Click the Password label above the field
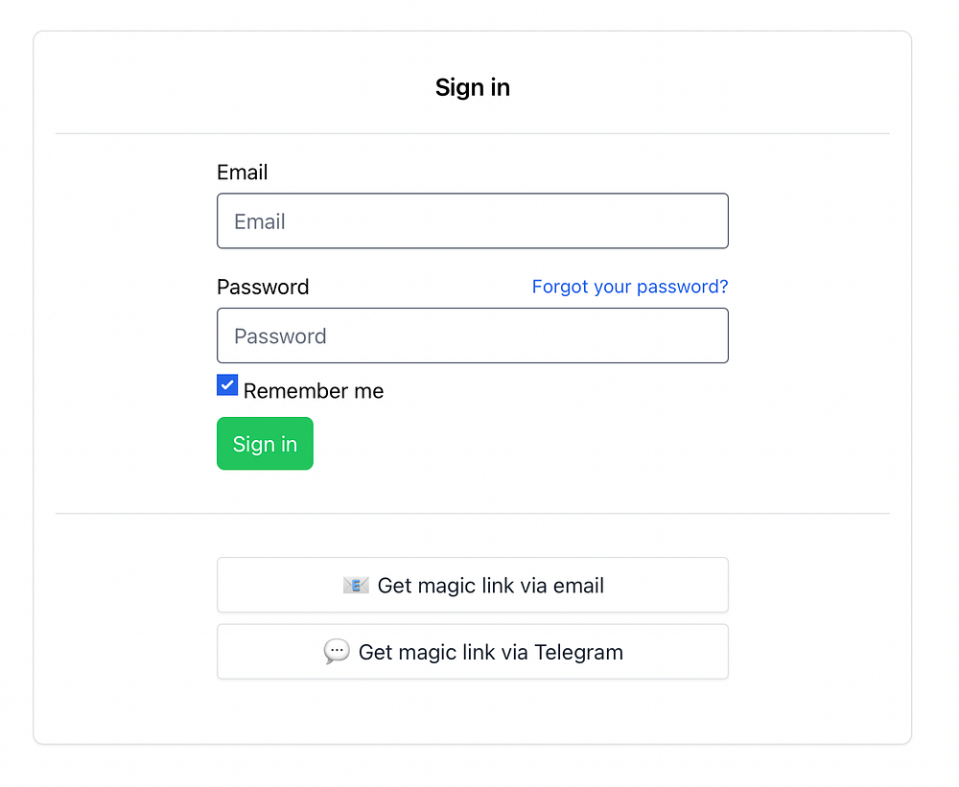 pyautogui.click(x=263, y=288)
